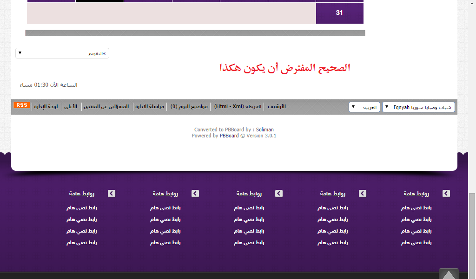The width and height of the screenshot is (476, 279).
Task: Select calendar day 31 cell
Action: pyautogui.click(x=340, y=13)
